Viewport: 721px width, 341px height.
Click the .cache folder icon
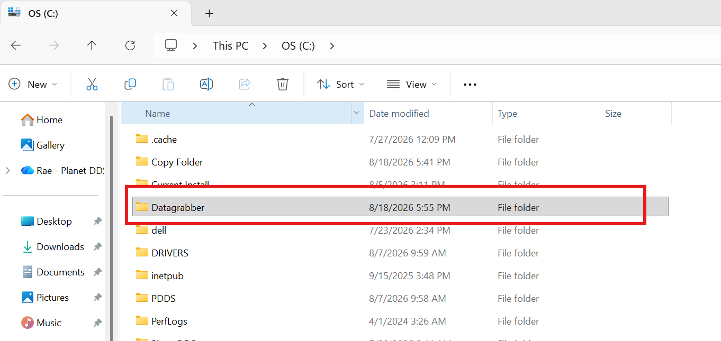point(142,139)
